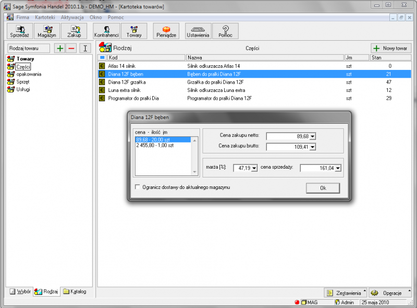Click the Nowy towar button

click(391, 48)
